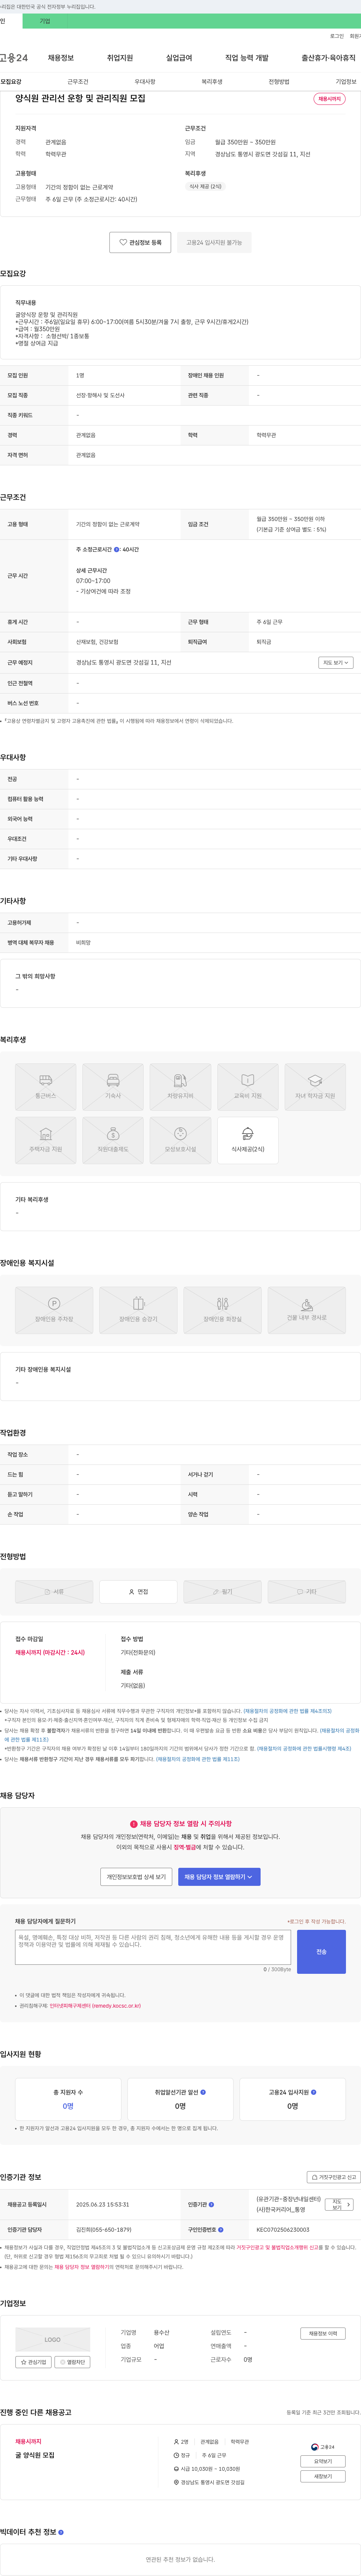Select the 필기 selection method box

click(x=222, y=1591)
